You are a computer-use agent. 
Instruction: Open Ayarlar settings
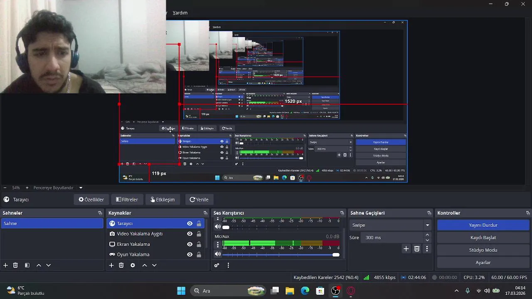click(x=483, y=262)
